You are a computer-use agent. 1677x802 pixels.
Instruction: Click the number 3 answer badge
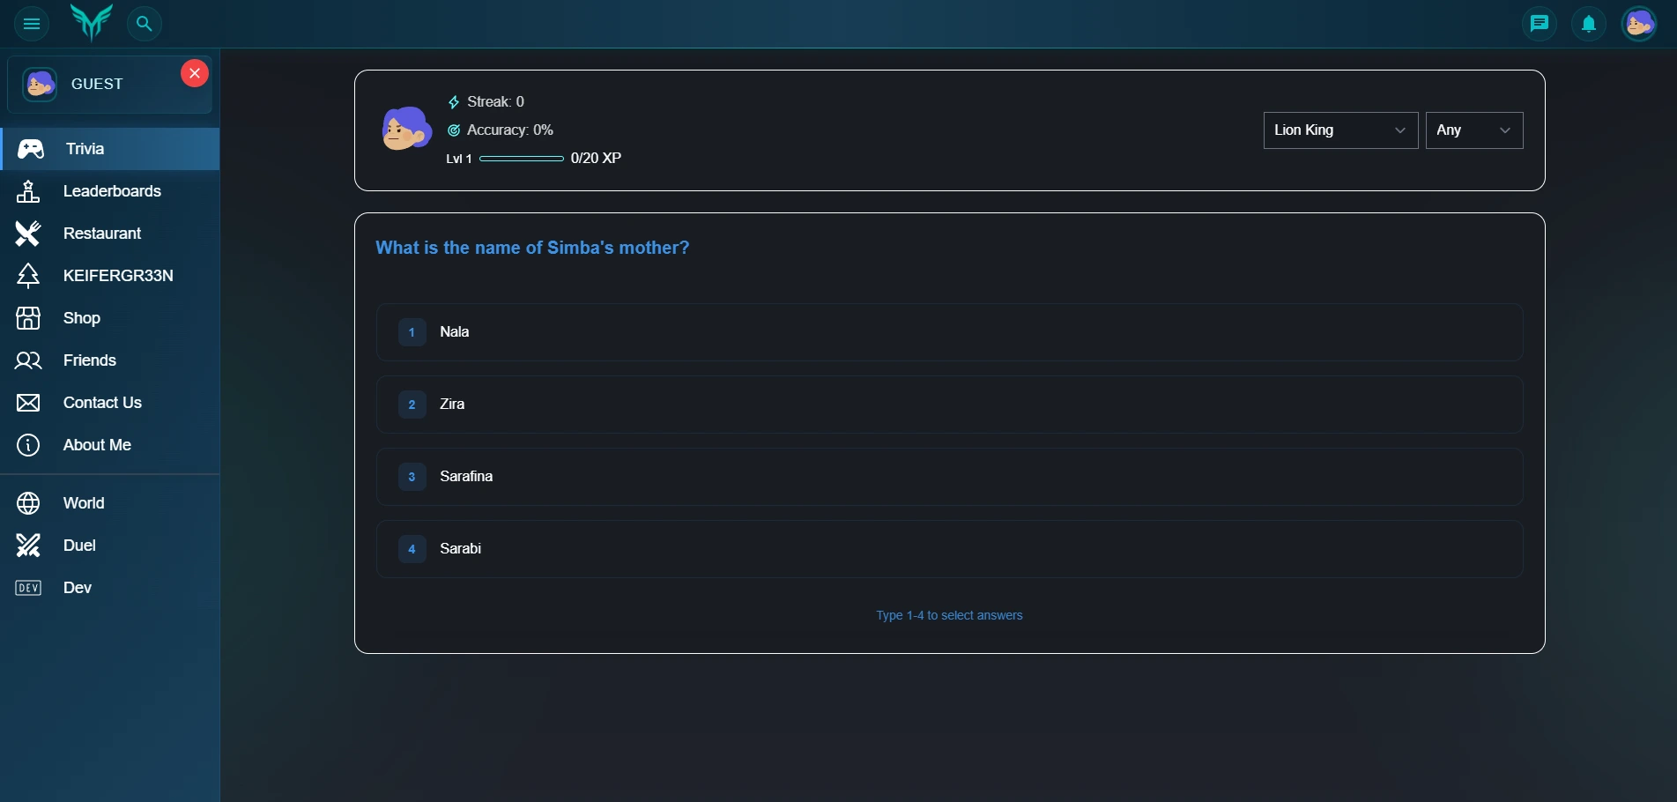[412, 477]
